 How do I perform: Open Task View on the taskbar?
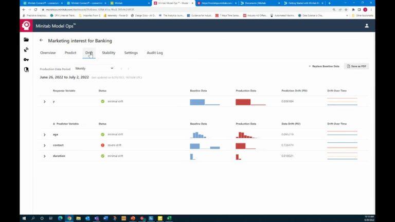pyautogui.click(x=51, y=218)
